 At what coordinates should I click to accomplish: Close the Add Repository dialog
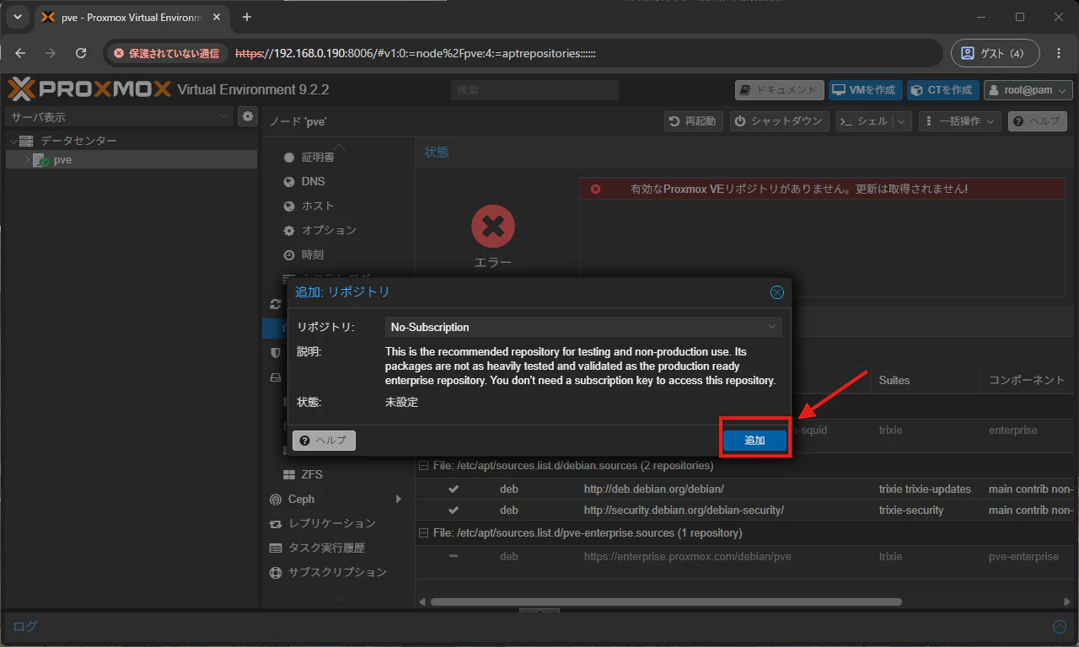[777, 292]
